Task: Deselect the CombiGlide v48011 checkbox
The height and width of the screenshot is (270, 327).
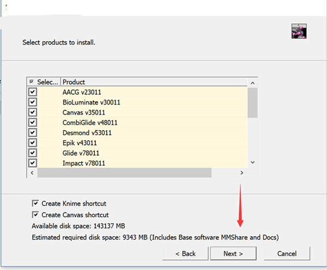Action: click(33, 122)
